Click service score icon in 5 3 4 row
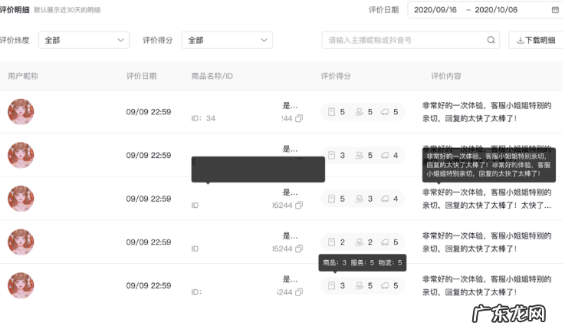 pyautogui.click(x=359, y=199)
